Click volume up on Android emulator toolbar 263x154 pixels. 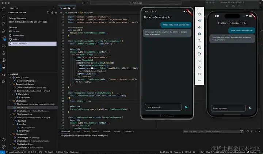pyautogui.click(x=199, y=21)
